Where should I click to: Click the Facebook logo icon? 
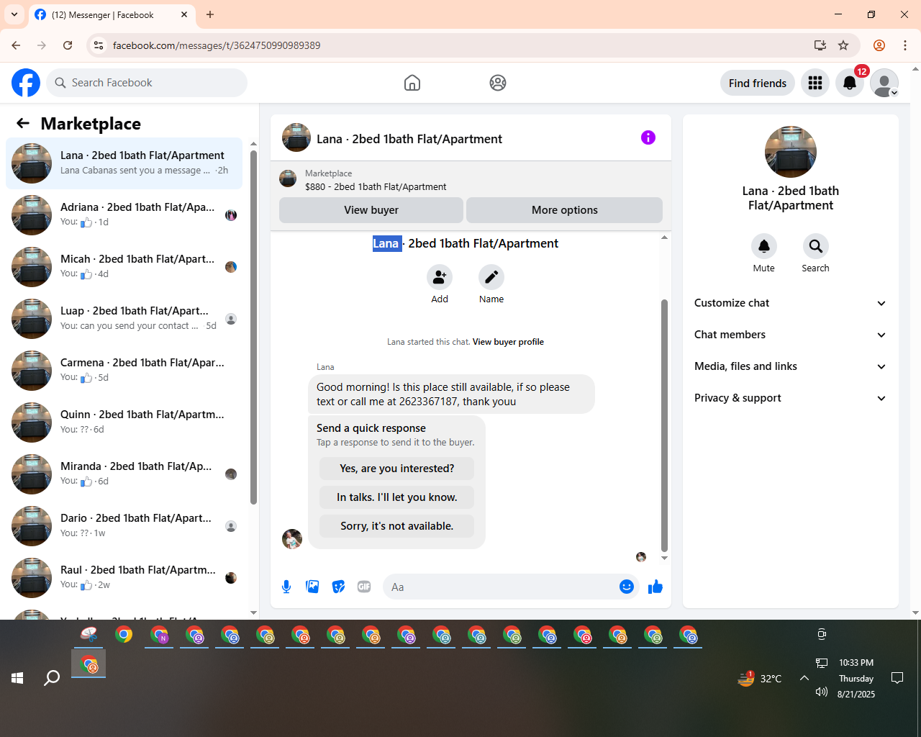[26, 83]
